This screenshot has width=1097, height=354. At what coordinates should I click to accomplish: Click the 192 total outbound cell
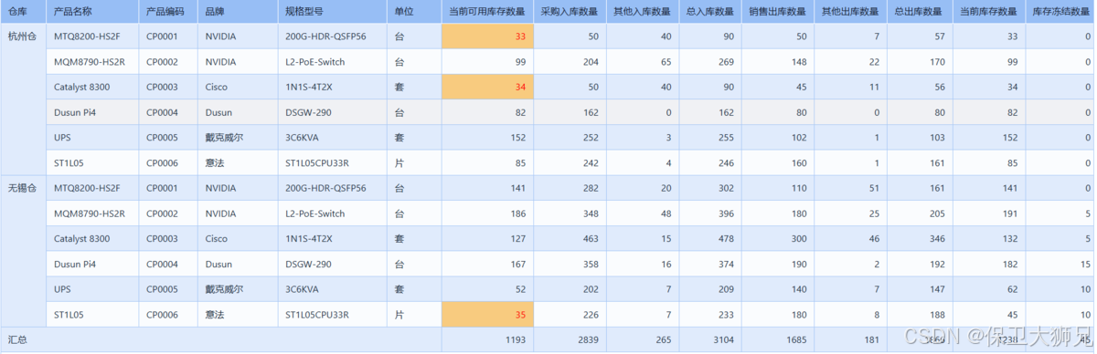click(x=919, y=264)
